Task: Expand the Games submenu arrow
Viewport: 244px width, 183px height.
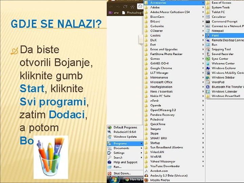Action: click(x=203, y=59)
